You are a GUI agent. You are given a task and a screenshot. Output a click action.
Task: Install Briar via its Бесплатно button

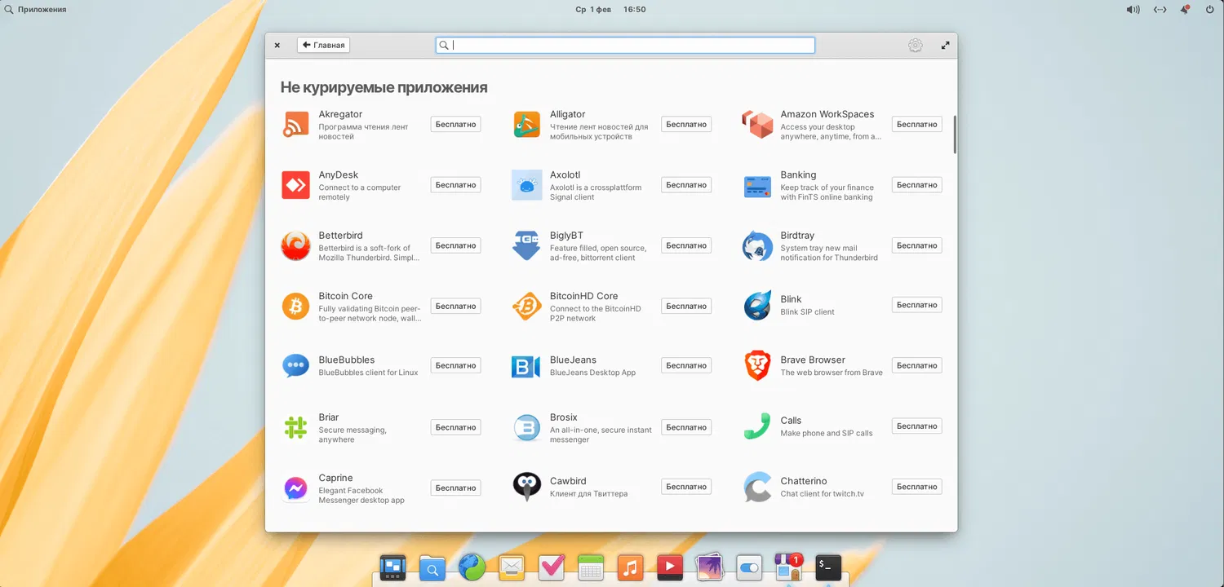[x=455, y=427]
